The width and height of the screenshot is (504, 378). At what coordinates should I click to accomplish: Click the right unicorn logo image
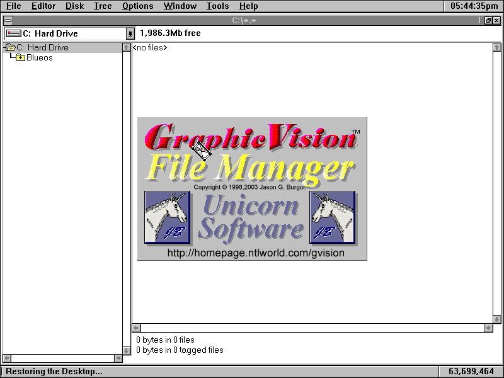coord(333,217)
